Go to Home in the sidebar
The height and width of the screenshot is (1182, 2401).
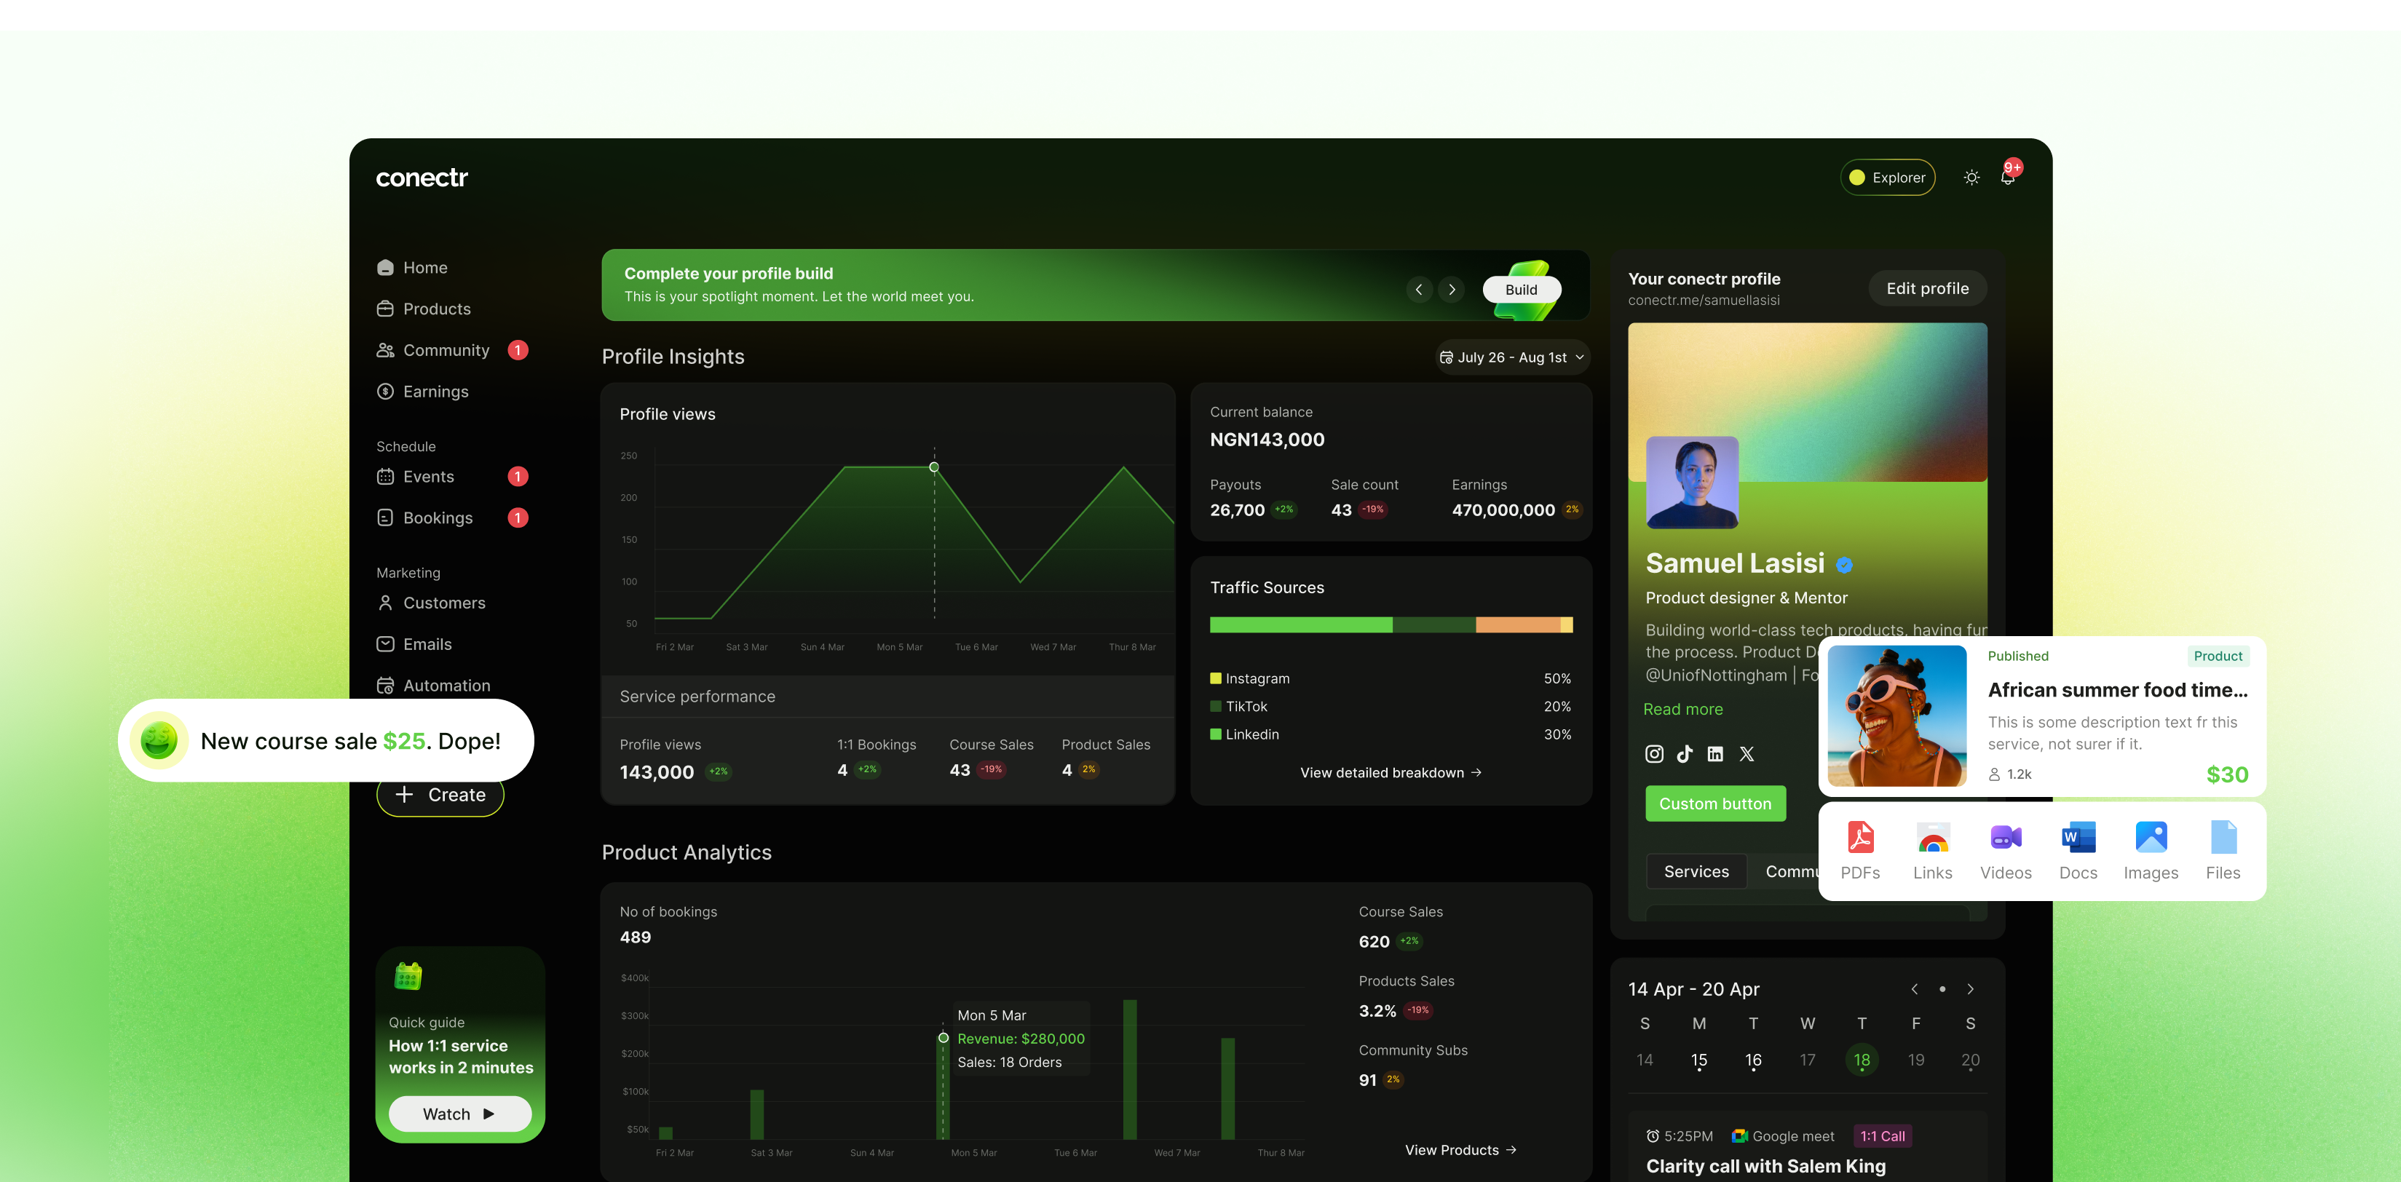(x=412, y=268)
